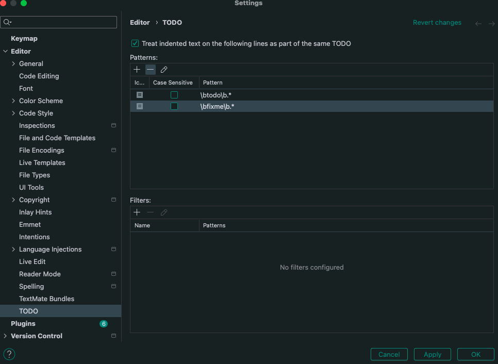Edit the selected TODO pattern
Viewport: 498px width, 364px height.
point(164,70)
